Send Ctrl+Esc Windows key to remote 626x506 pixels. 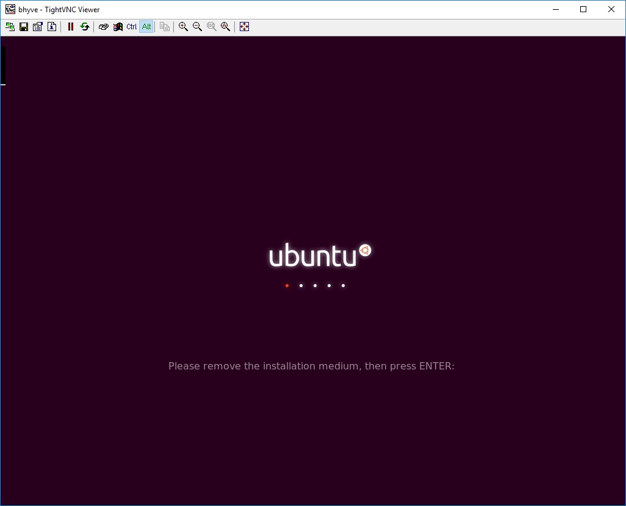coord(118,27)
